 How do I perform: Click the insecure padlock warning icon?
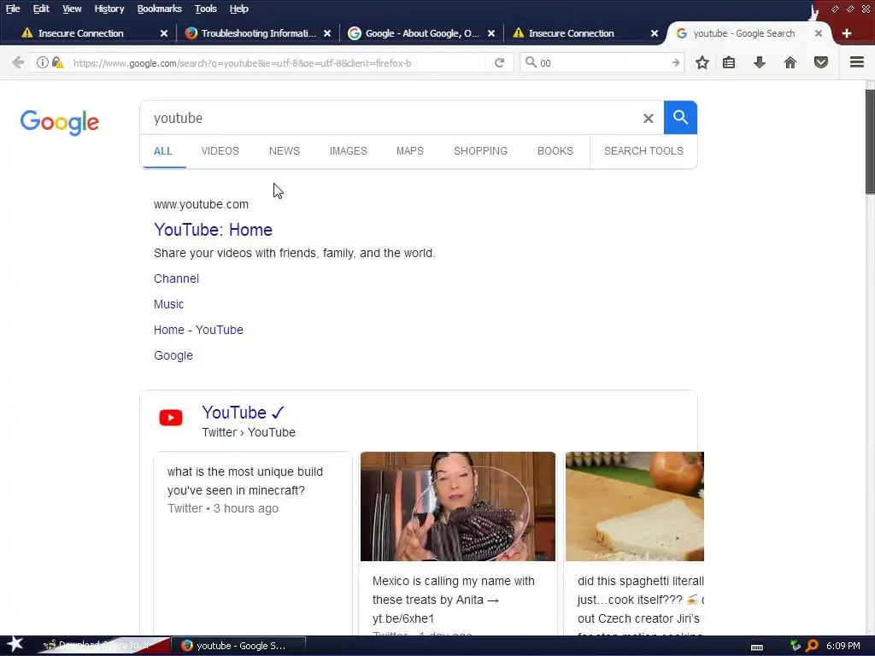[57, 62]
